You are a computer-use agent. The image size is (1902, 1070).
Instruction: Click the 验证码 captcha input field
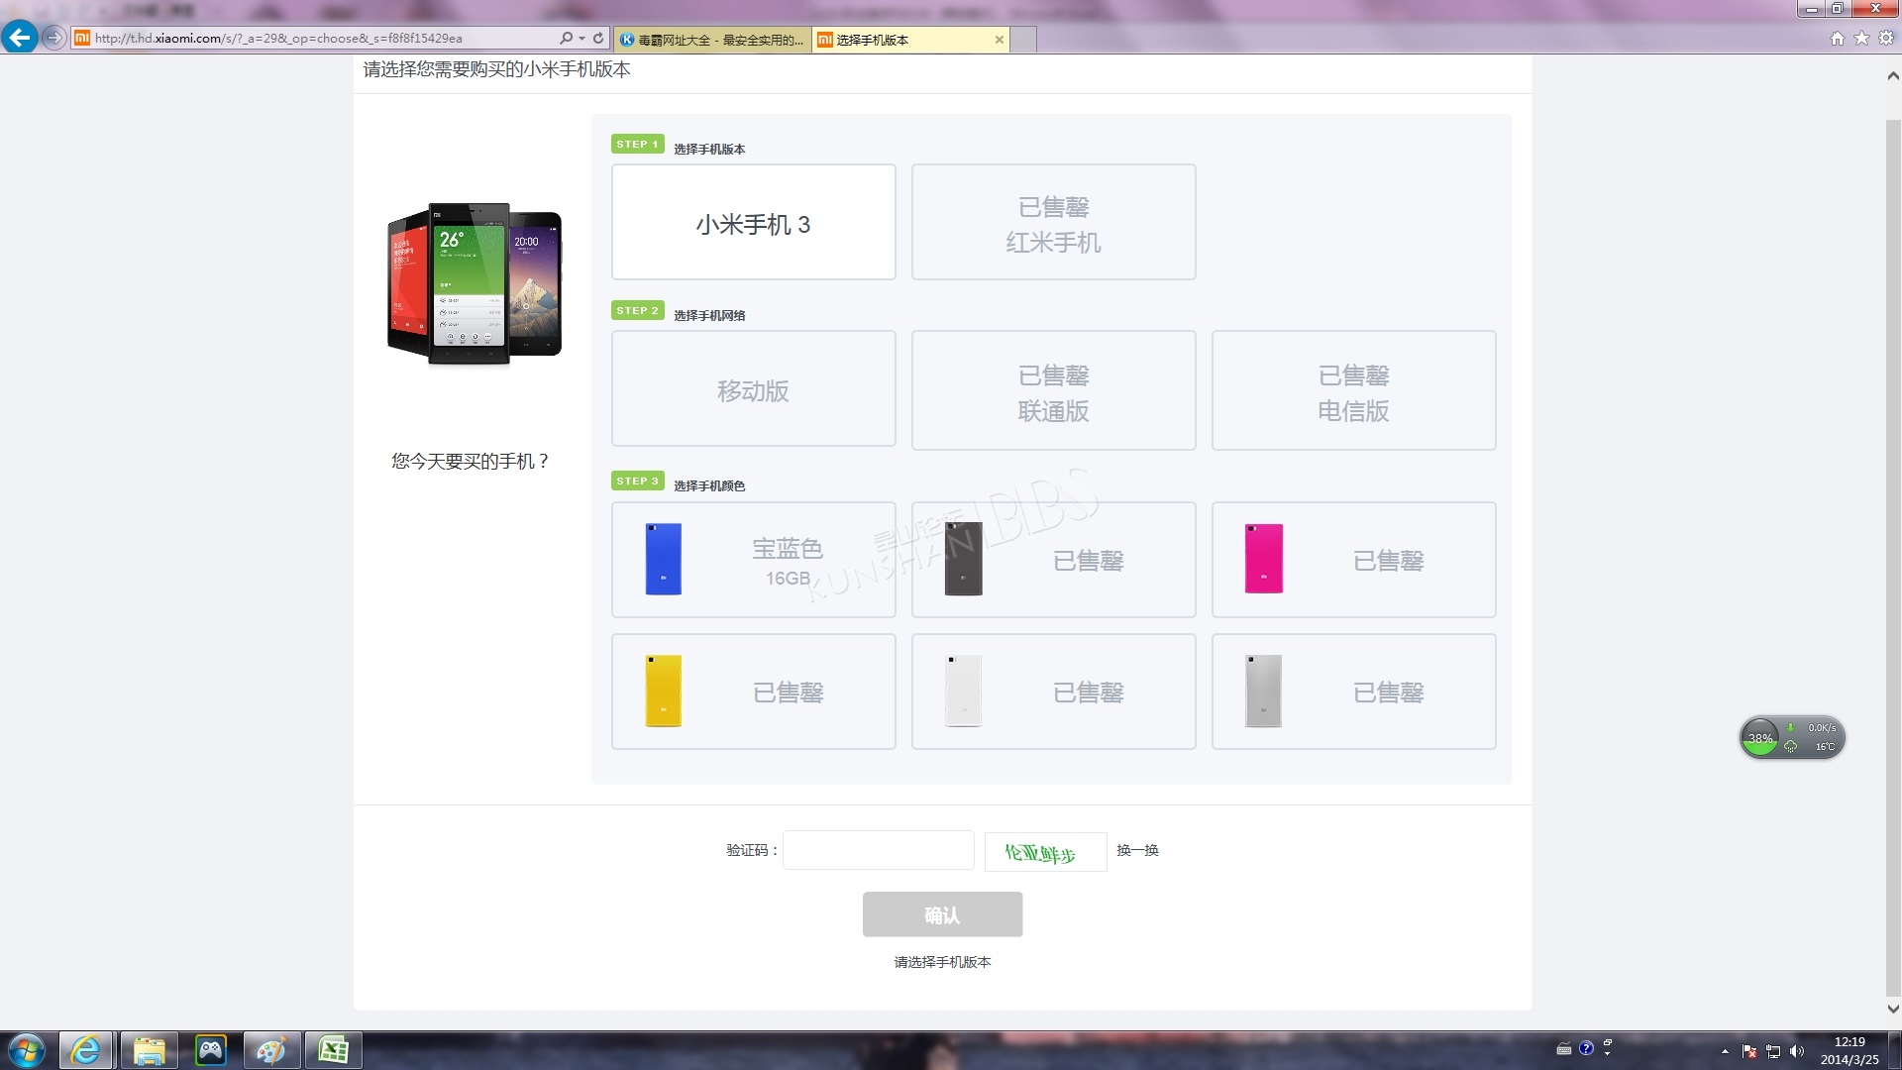pyautogui.click(x=878, y=850)
